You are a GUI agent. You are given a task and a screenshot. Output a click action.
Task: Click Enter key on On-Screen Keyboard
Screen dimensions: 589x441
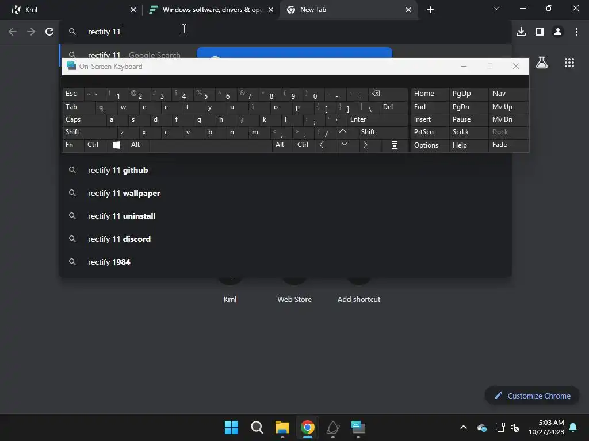pyautogui.click(x=377, y=119)
